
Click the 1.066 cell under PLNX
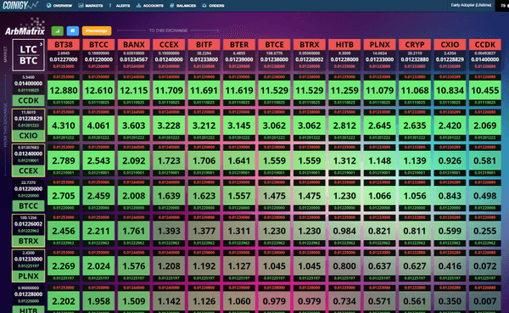coord(379,196)
